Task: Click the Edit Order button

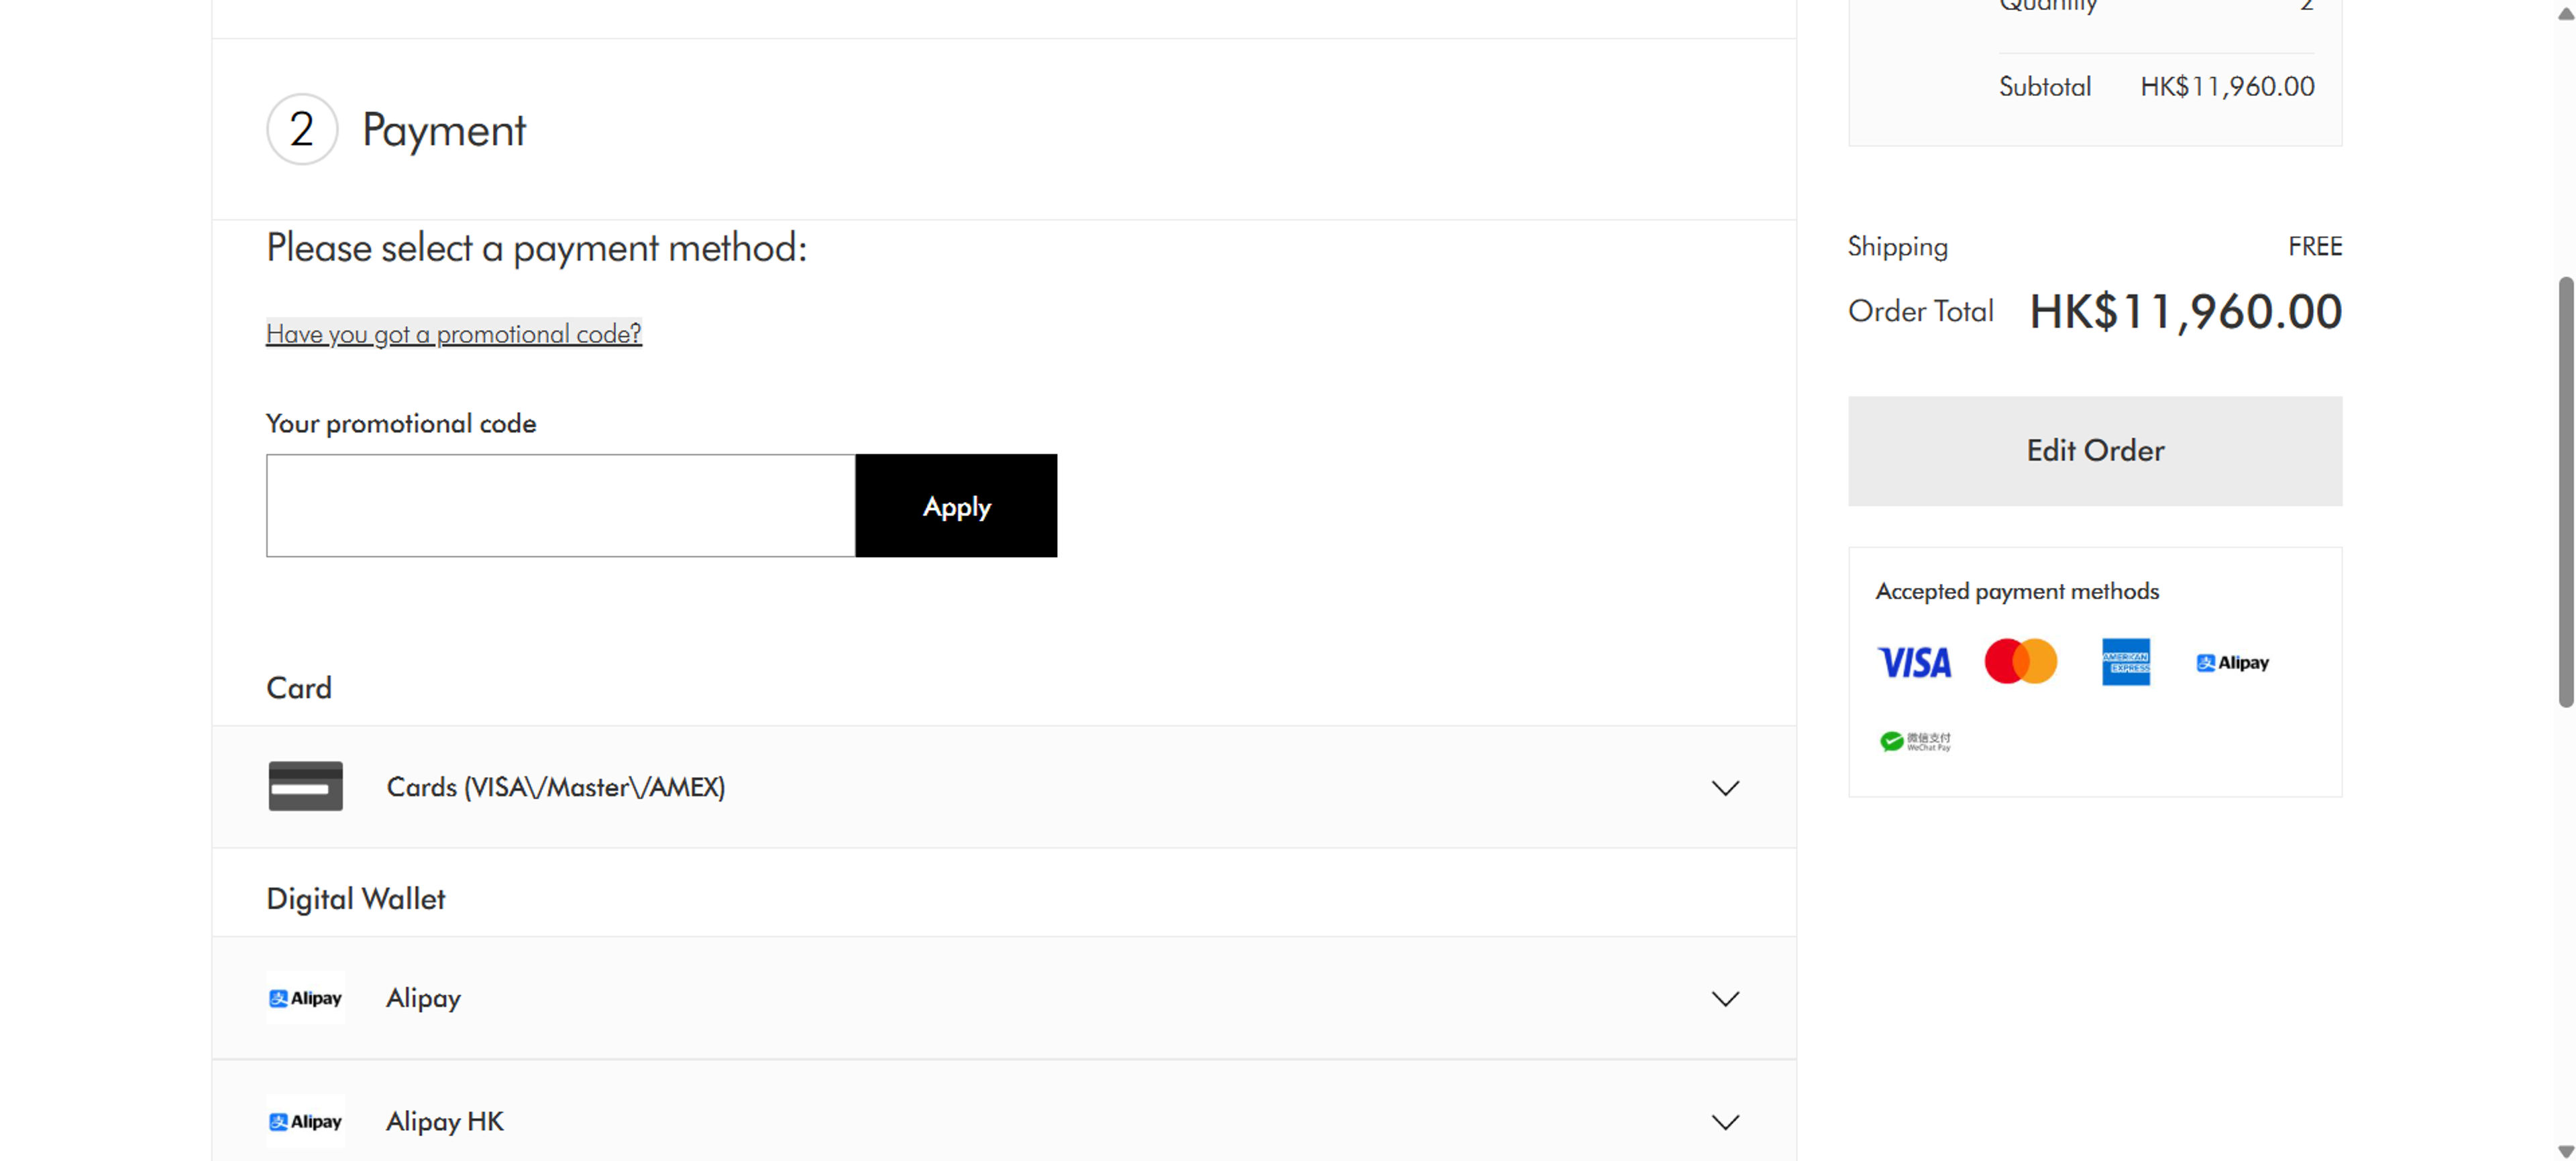Action: click(2094, 450)
